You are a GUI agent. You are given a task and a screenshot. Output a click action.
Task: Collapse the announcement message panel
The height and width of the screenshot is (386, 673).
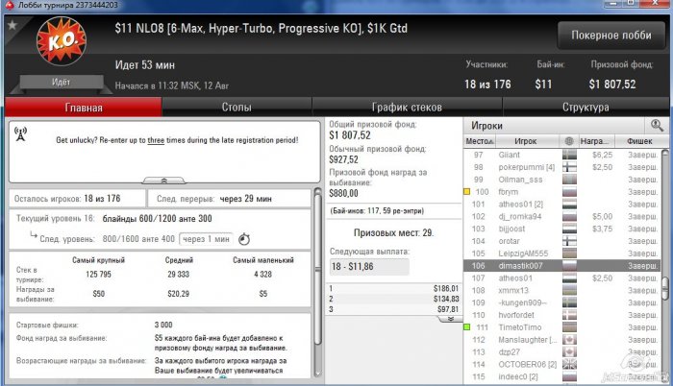(164, 181)
